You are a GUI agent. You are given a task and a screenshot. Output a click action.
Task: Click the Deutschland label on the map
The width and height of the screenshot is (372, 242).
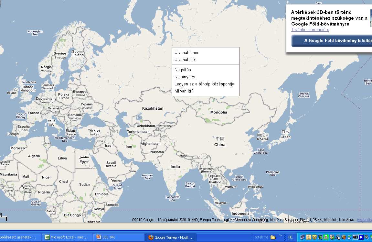click(x=46, y=99)
